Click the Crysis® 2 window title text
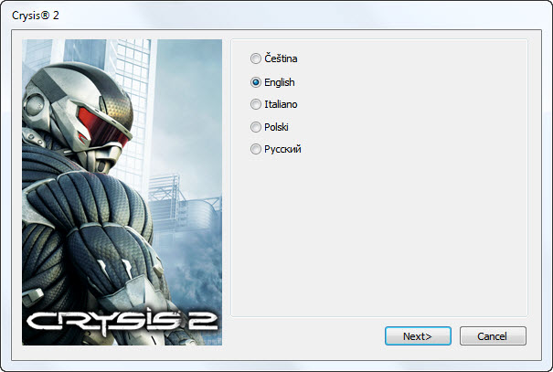This screenshot has height=372, width=553. 36,16
